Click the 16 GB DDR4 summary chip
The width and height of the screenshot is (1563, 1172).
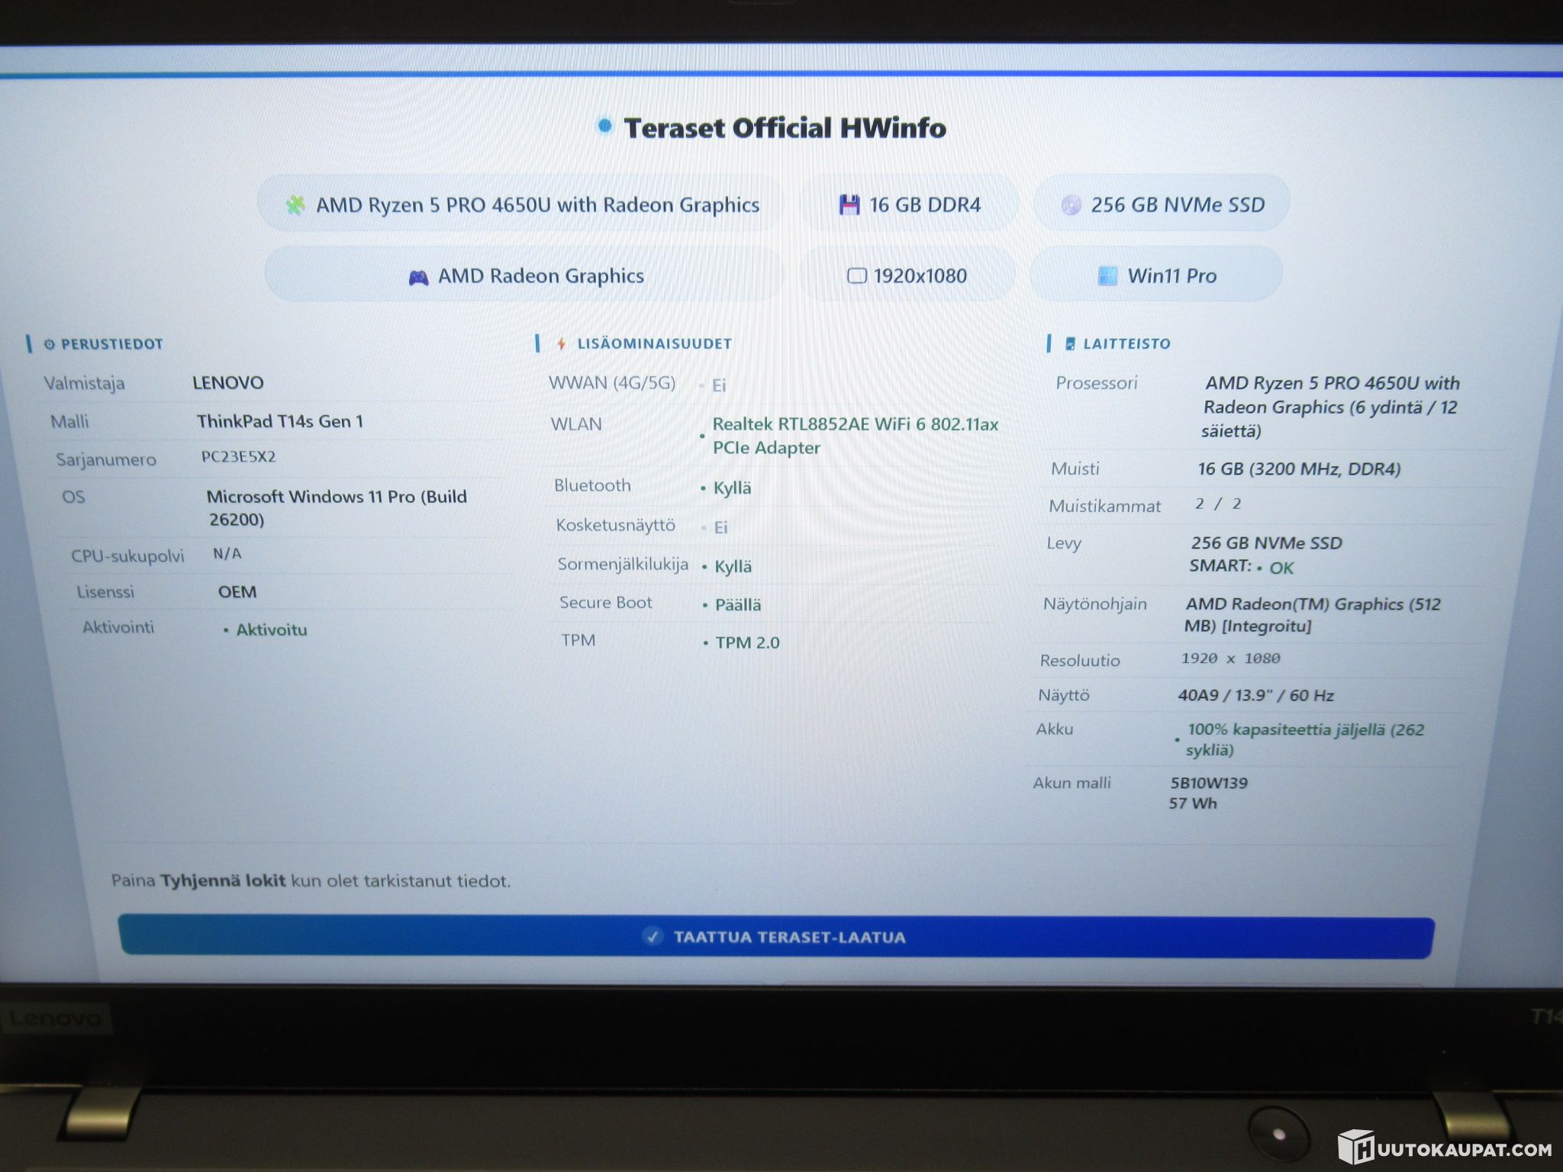click(910, 204)
